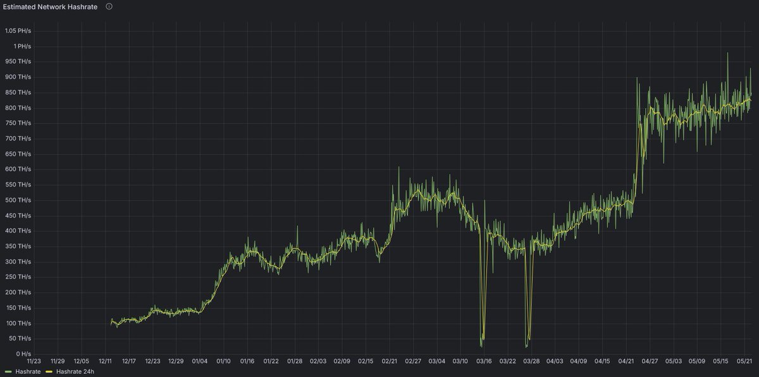Click the 03/28 date on the x-axis

pos(532,361)
